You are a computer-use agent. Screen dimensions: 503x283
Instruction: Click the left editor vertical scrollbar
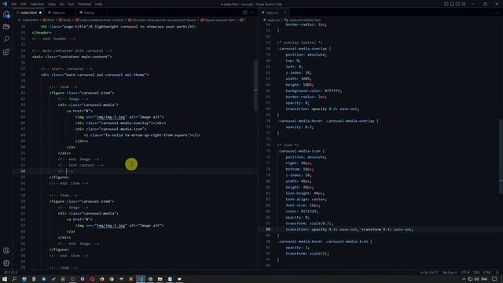[255, 86]
